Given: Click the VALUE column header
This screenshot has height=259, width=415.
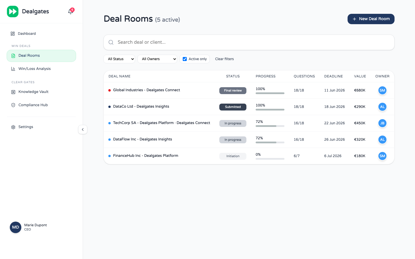Looking at the screenshot, I should coord(360,76).
